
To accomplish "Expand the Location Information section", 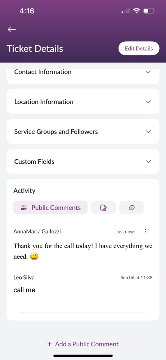I will click(83, 102).
